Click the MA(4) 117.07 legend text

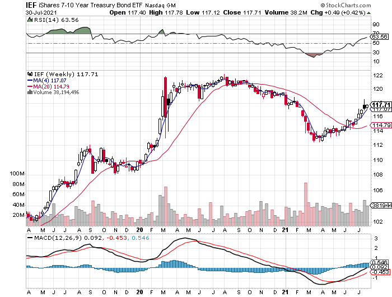(x=50, y=81)
